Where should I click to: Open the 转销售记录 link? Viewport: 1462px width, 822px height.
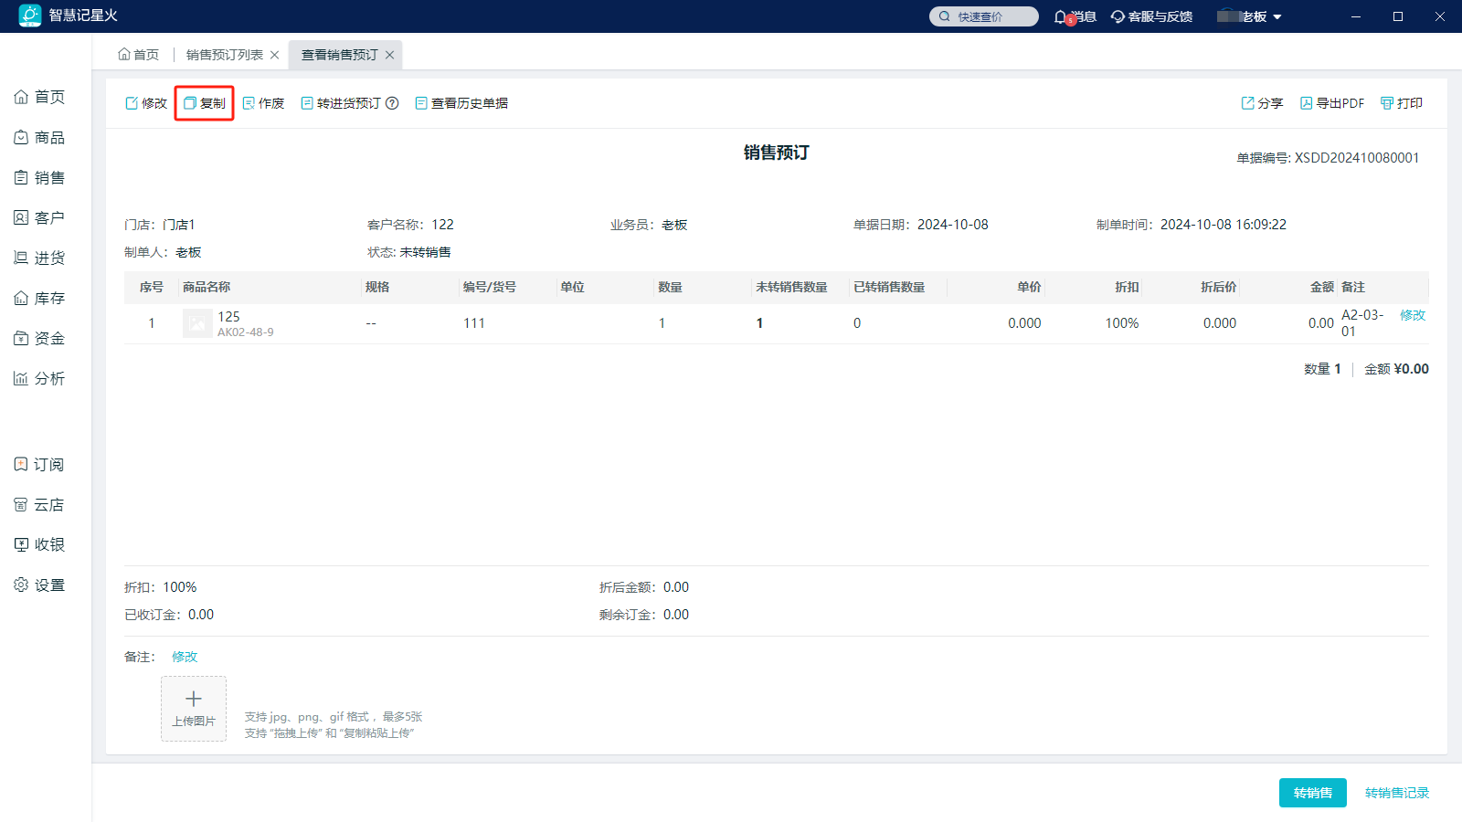tap(1397, 793)
